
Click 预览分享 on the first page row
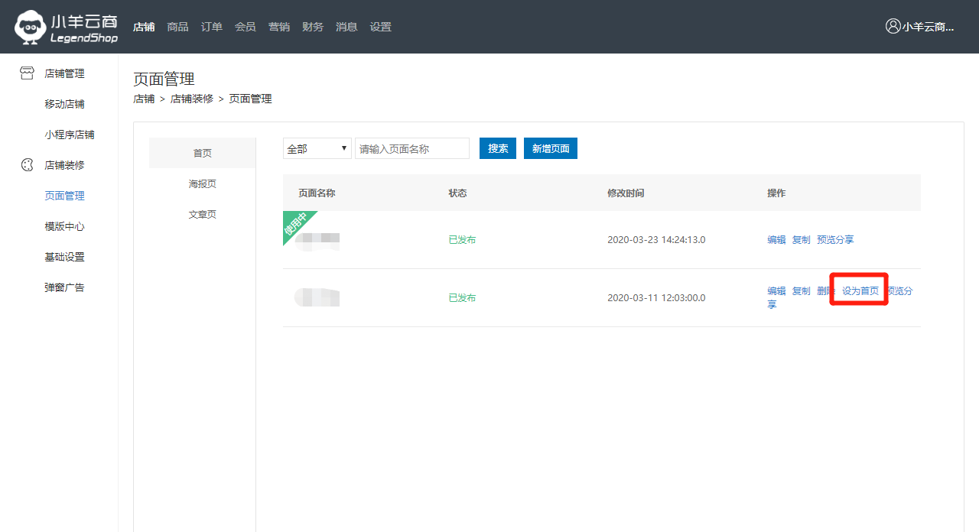835,239
